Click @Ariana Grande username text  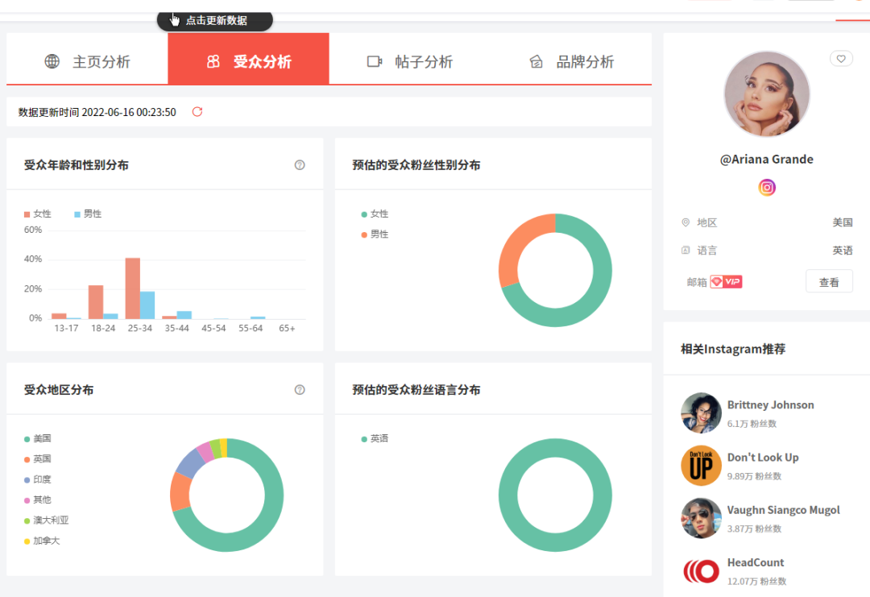tap(767, 160)
